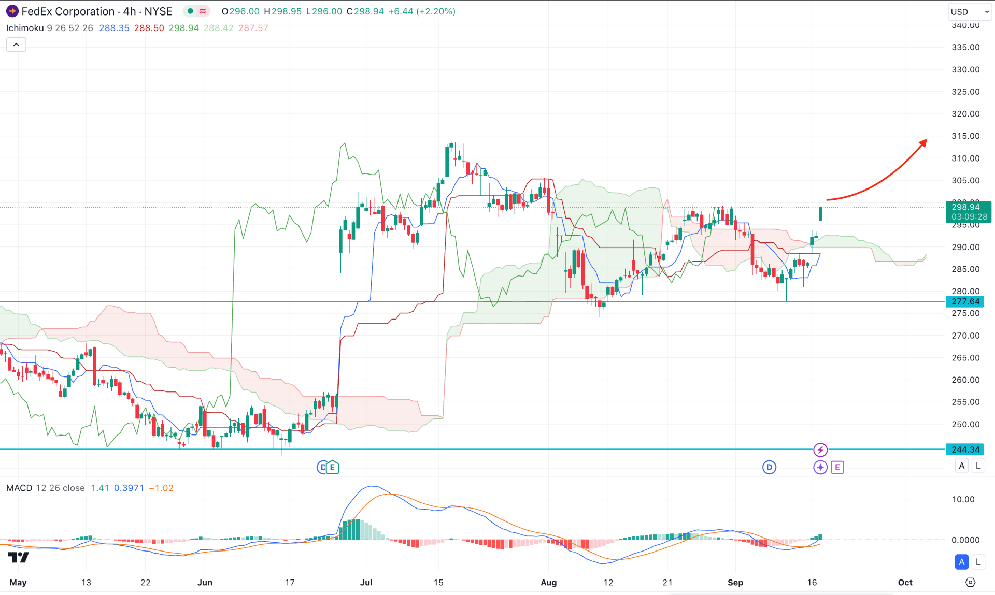Click the current price label 298.94
The width and height of the screenshot is (995, 595).
tap(969, 212)
